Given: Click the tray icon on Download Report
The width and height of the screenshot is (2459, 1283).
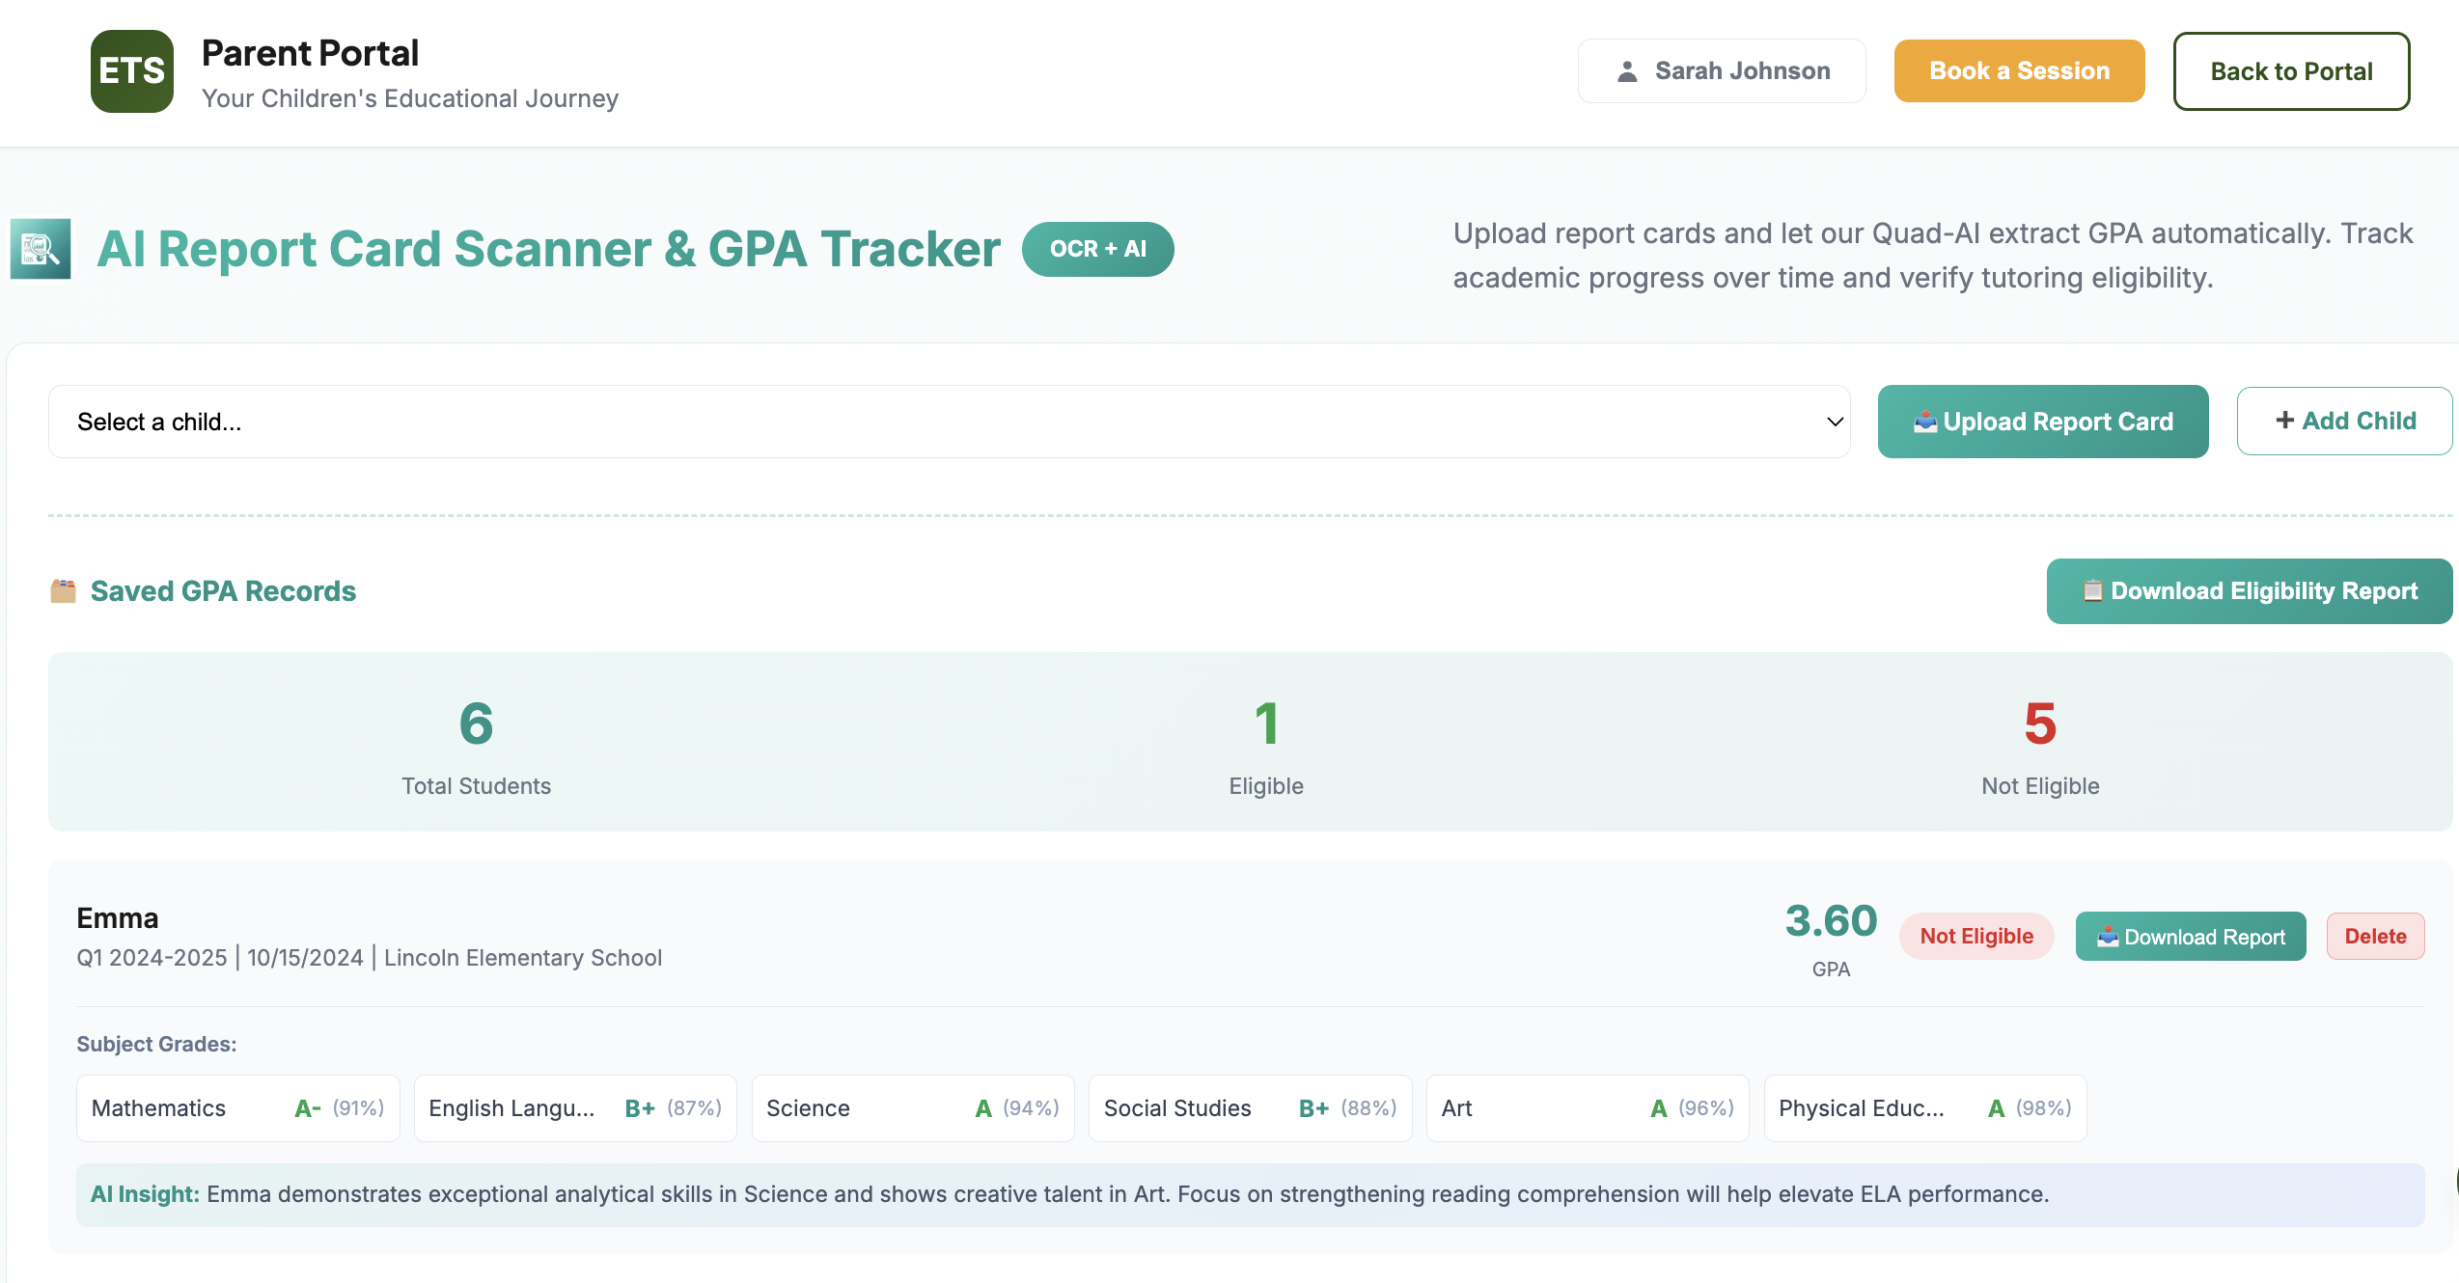Looking at the screenshot, I should (x=2108, y=936).
